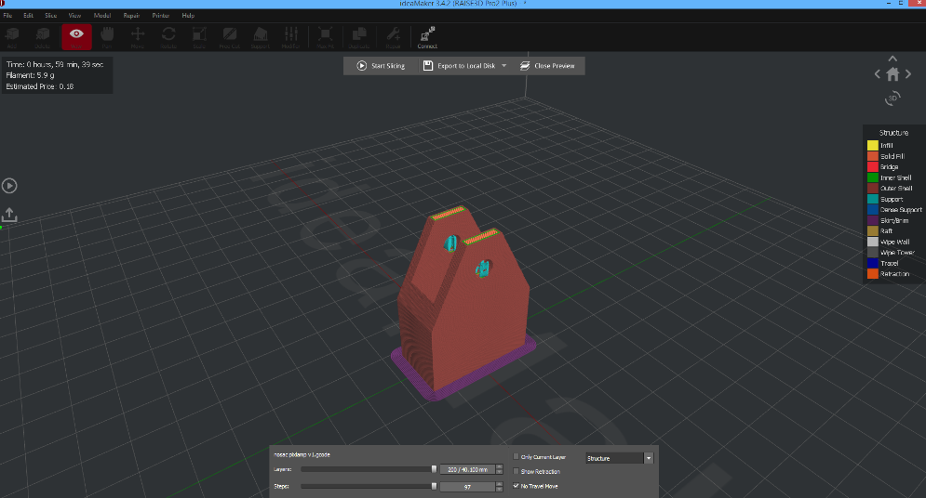The height and width of the screenshot is (498, 926).
Task: Open the Model menu
Action: (x=102, y=15)
